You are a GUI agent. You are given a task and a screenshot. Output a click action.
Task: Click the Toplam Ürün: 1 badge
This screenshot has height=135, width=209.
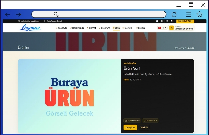(132, 121)
